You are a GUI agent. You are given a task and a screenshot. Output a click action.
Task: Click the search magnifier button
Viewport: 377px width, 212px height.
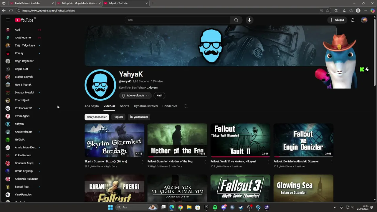[x=236, y=20]
